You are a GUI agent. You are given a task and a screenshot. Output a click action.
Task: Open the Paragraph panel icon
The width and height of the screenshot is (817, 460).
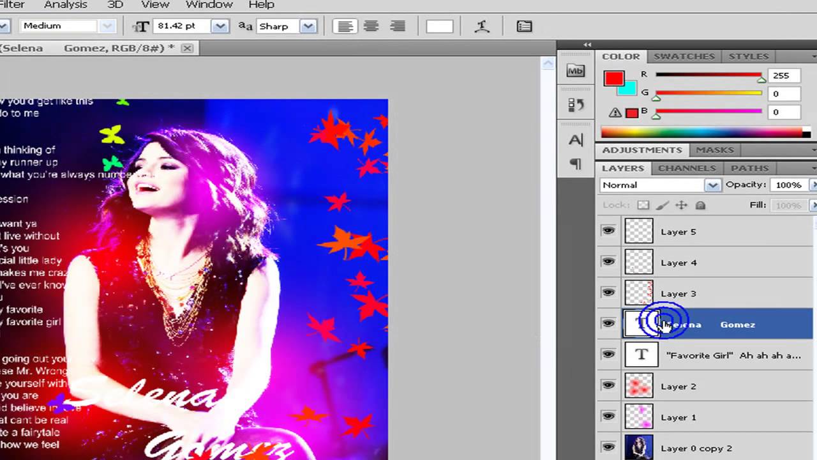coord(575,164)
